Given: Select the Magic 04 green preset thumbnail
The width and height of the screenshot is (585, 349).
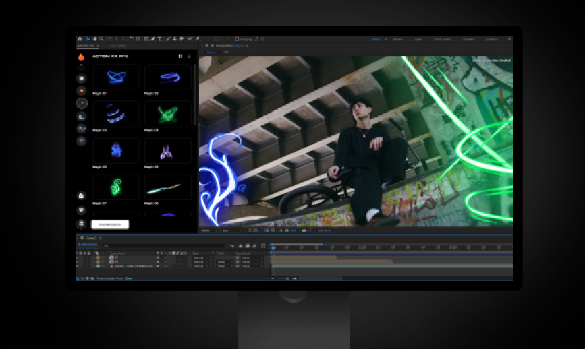Looking at the screenshot, I should click(167, 113).
